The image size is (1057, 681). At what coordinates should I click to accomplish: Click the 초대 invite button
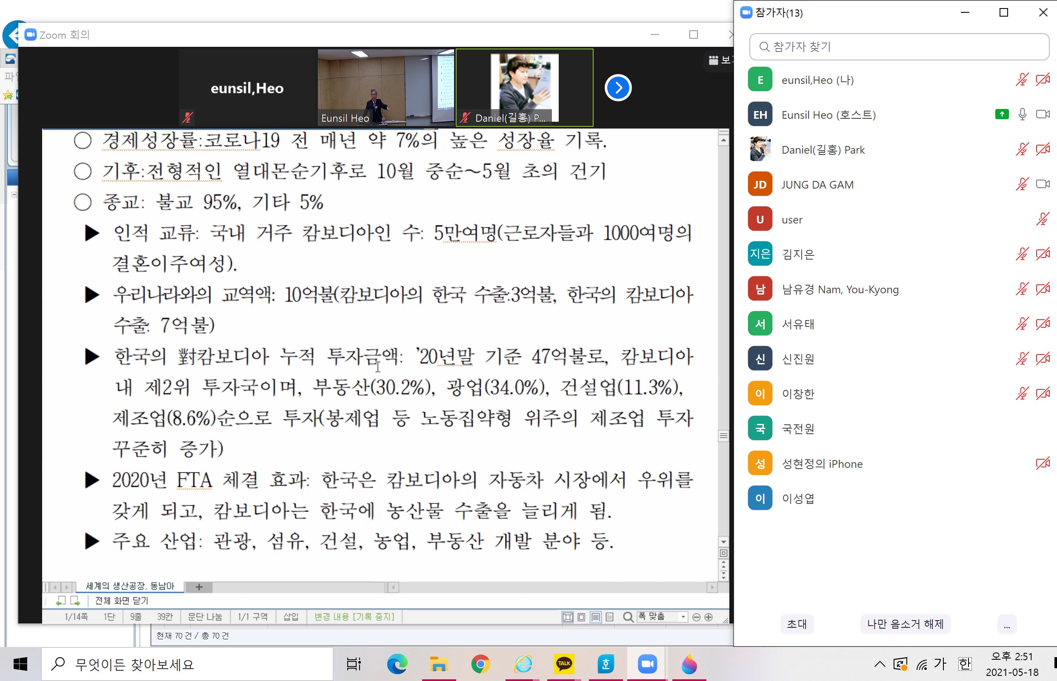(797, 624)
